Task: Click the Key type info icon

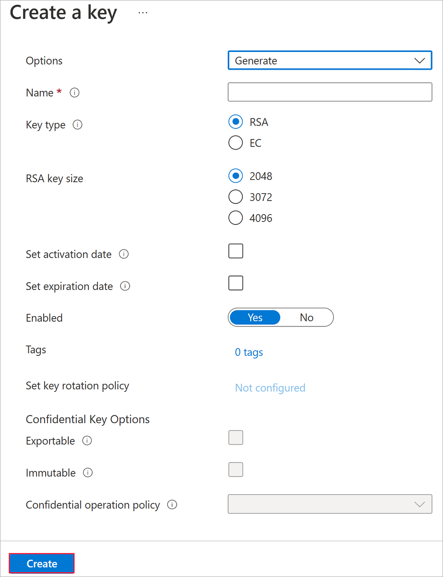Action: tap(77, 125)
